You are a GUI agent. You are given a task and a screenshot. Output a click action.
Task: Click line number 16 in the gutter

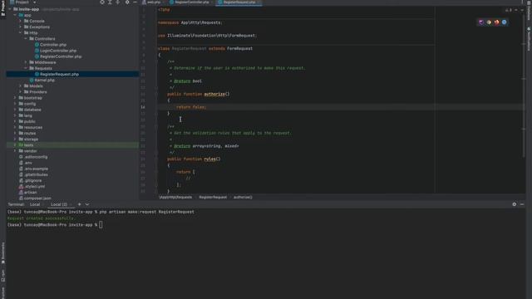(143, 107)
